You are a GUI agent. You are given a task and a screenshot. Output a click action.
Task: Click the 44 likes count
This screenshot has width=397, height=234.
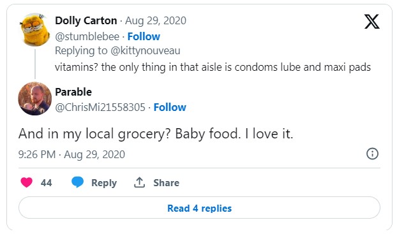coord(47,182)
